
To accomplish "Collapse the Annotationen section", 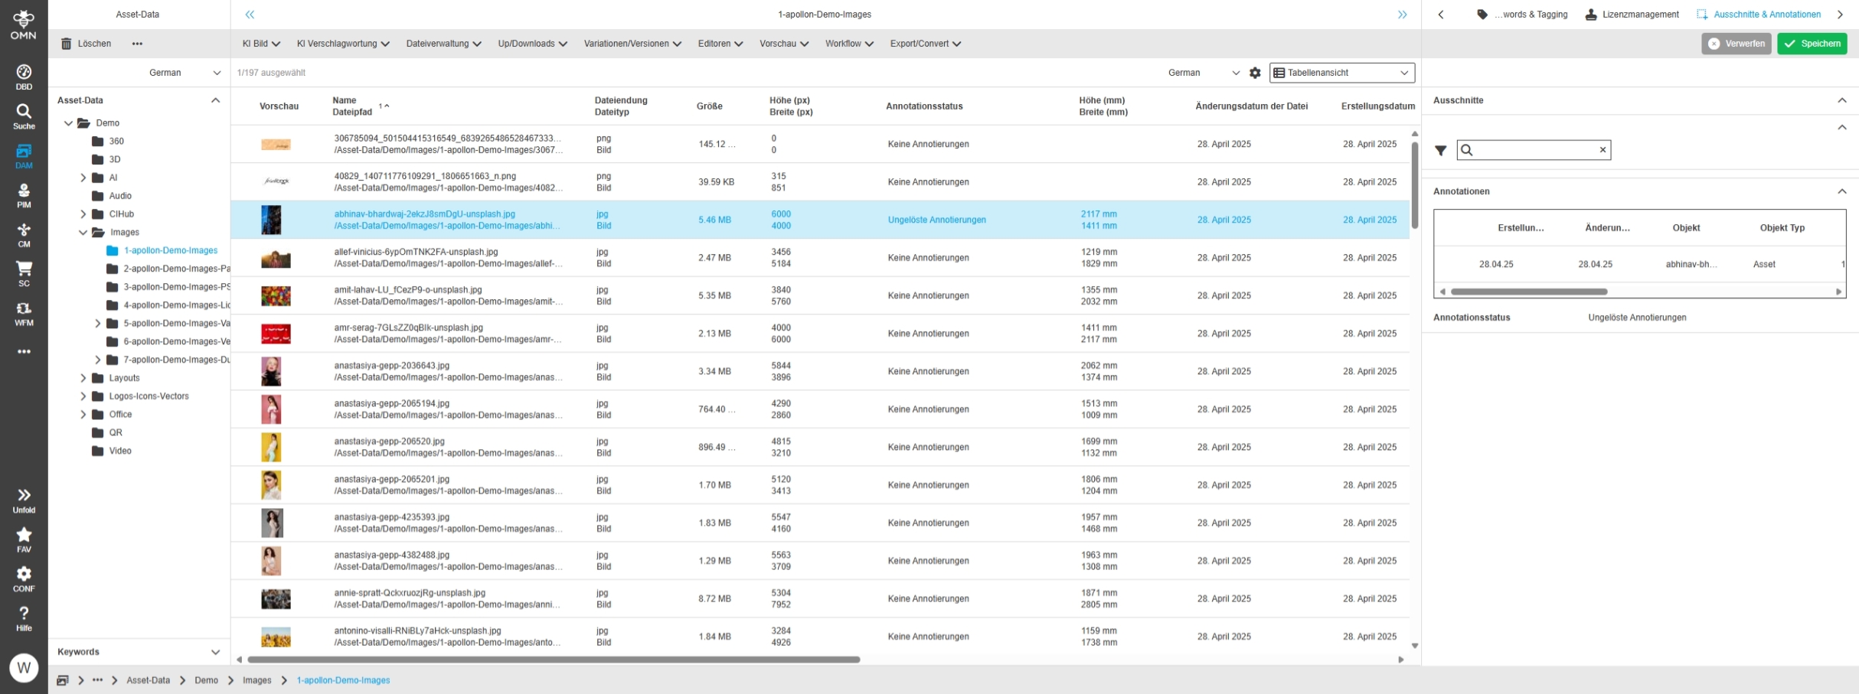I will 1841,191.
